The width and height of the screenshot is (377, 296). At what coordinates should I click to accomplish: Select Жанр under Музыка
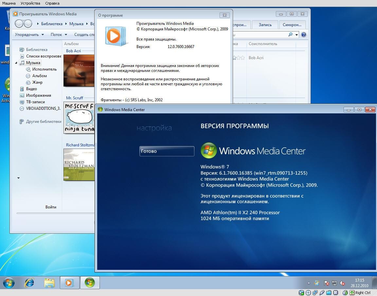coord(34,82)
